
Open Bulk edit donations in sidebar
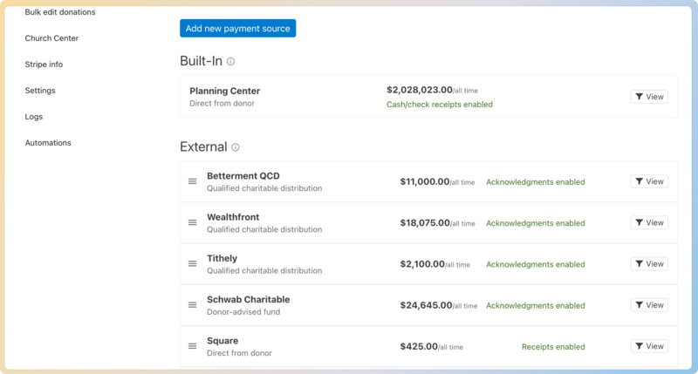(60, 12)
